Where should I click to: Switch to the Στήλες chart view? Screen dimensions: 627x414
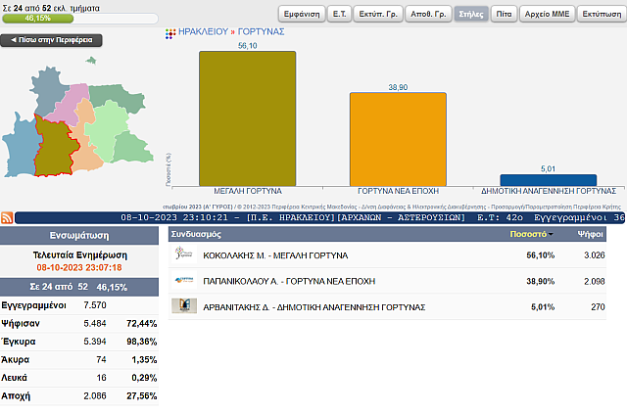pyautogui.click(x=471, y=17)
